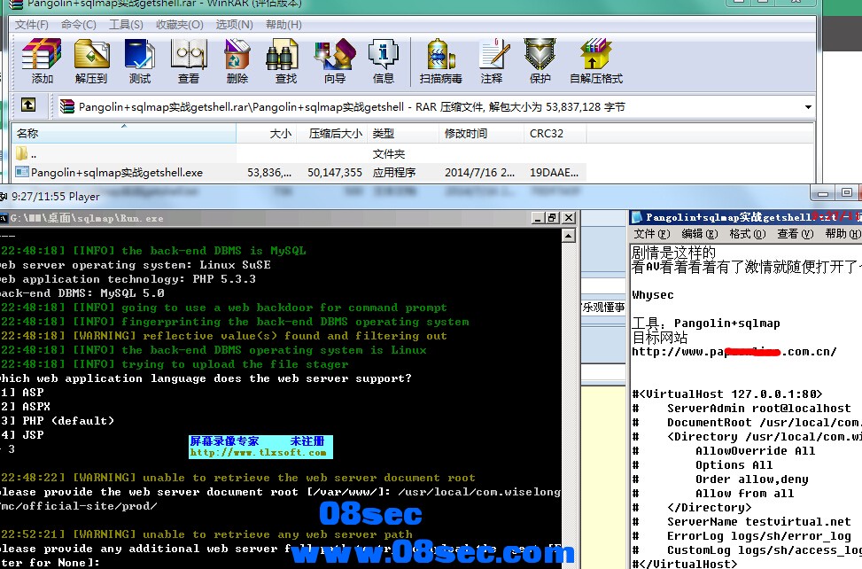The width and height of the screenshot is (862, 569).
Task: Close the Run.exe console window
Action: coord(569,218)
